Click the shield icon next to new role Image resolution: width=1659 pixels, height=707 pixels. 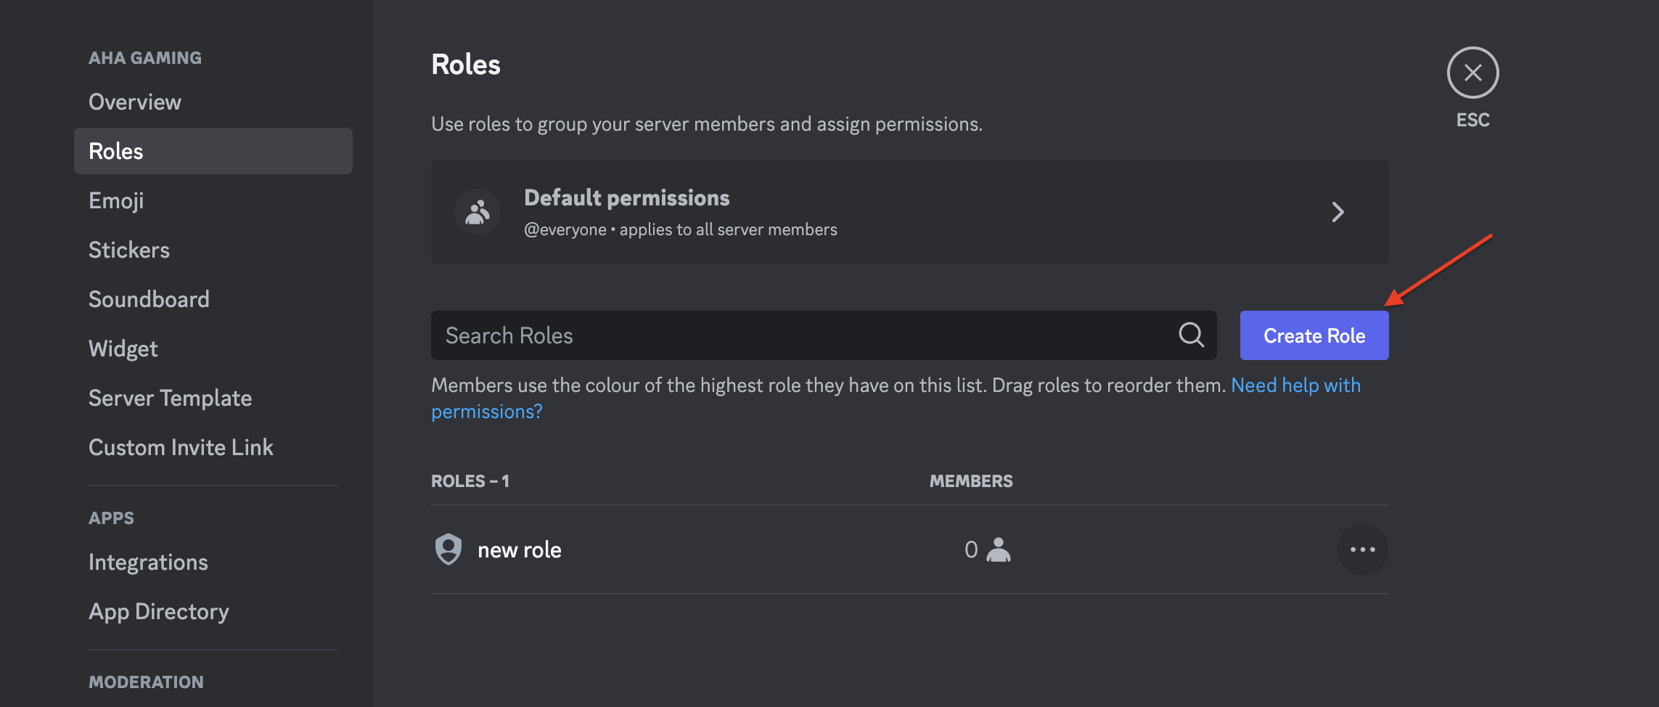click(x=449, y=549)
